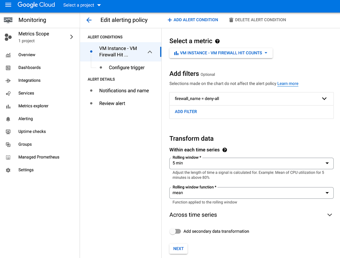The image size is (340, 258).
Task: Open the hamburger navigation menu
Action: [8, 5]
